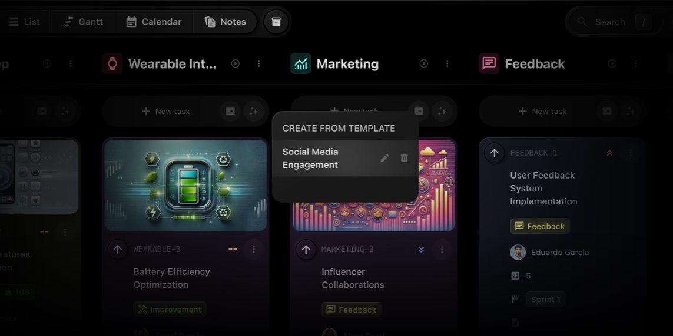673x336 pixels.
Task: Switch to the Calendar view tab
Action: click(154, 22)
